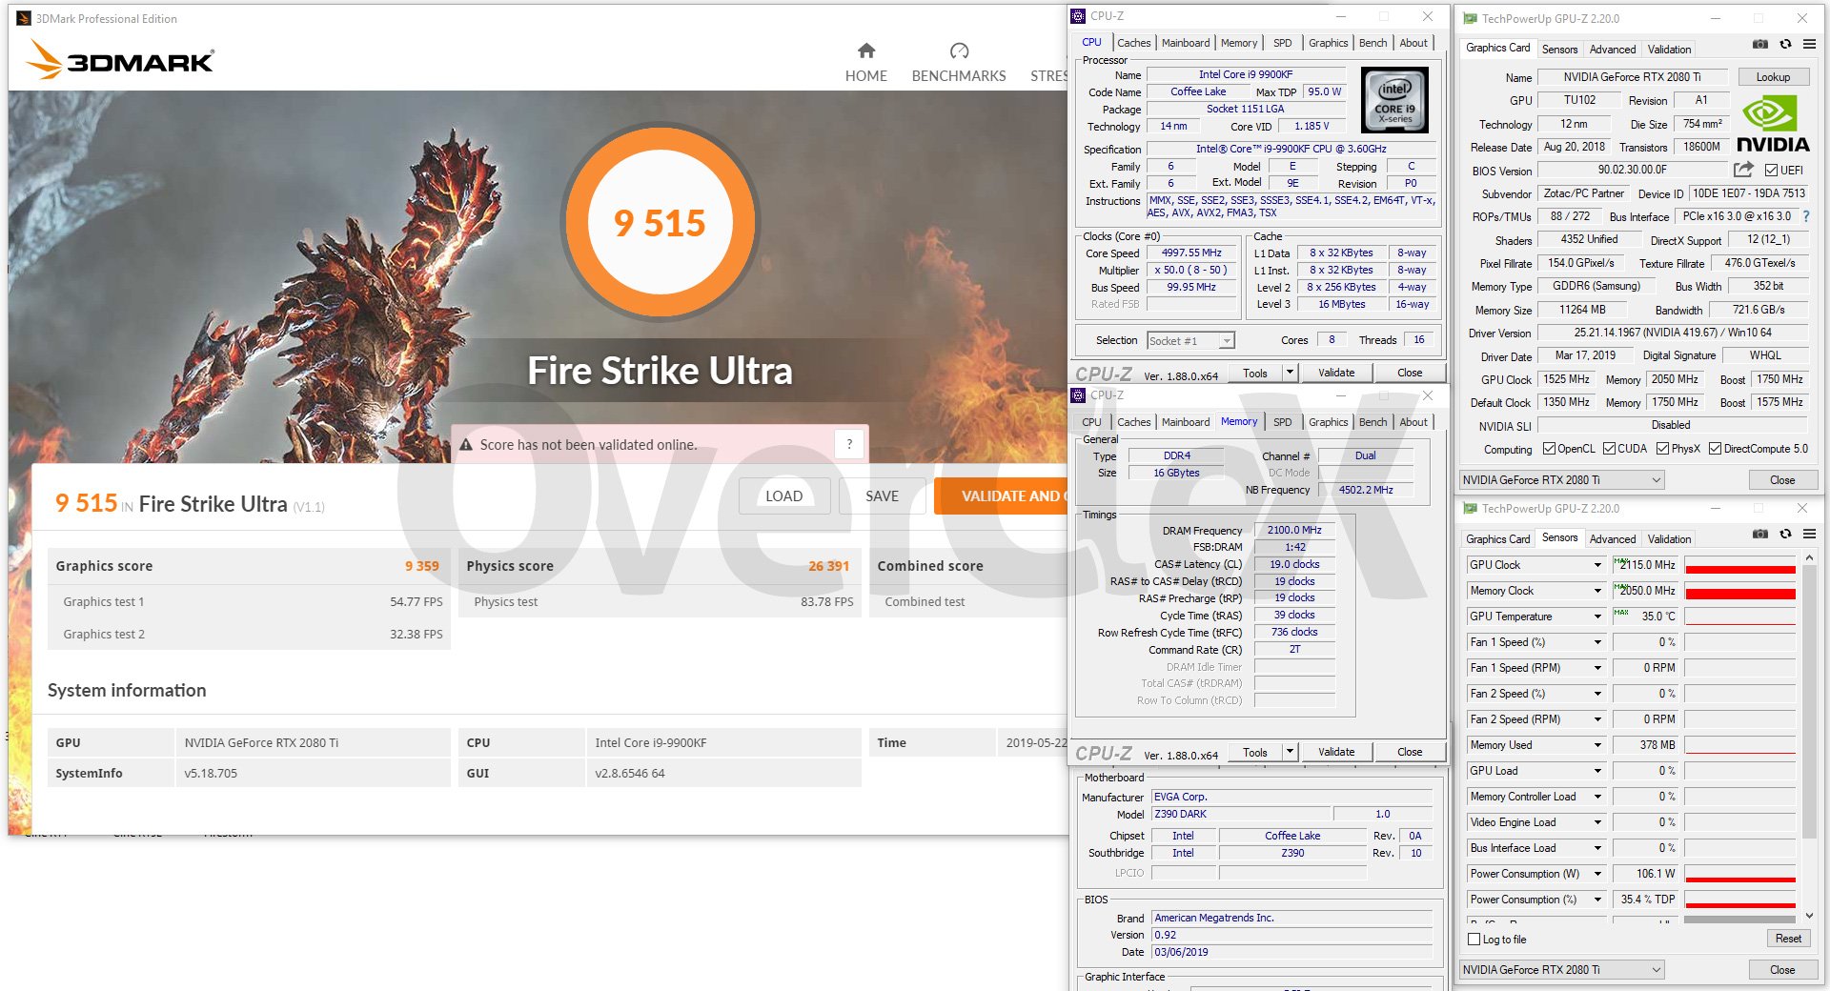Open hamburger menu in GPU-Z Sensors window
The width and height of the screenshot is (1830, 991).
tap(1809, 535)
